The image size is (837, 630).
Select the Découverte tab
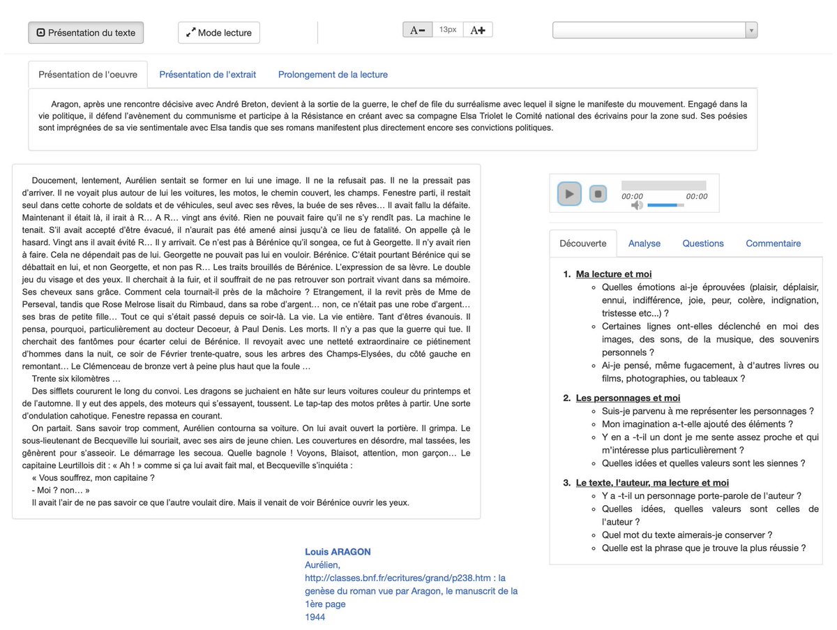(583, 243)
